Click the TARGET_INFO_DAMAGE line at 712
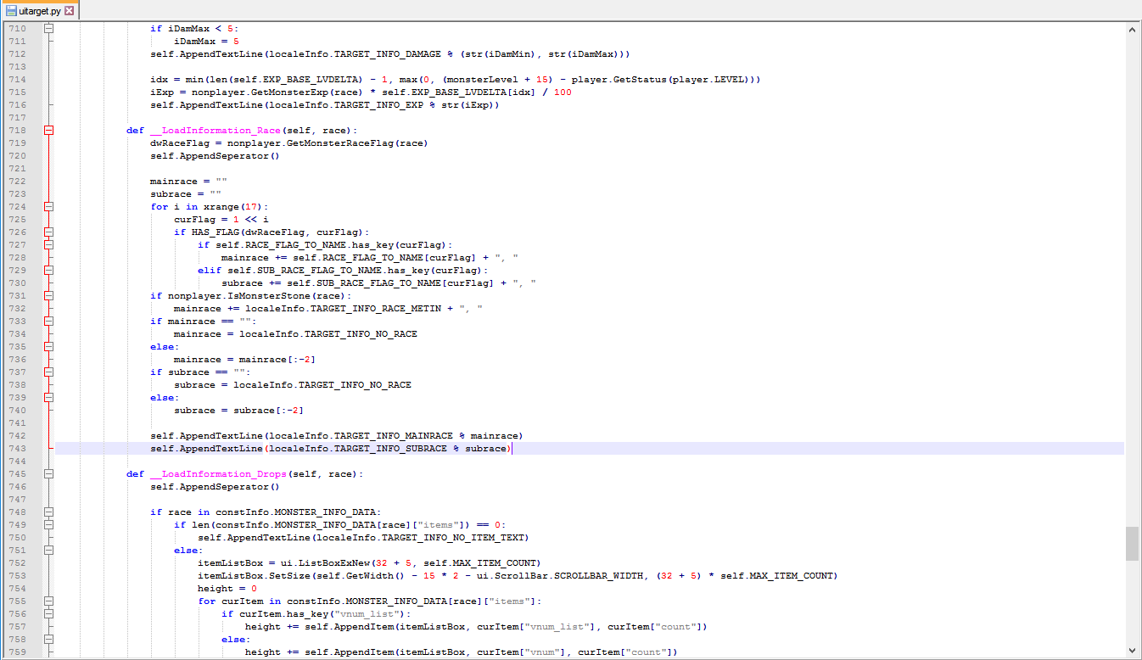The width and height of the screenshot is (1142, 660). coord(389,54)
